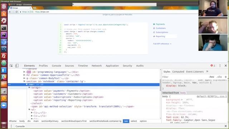This screenshot has height=129, width=229.
Task: Open the Network tab
Action: 97,66
